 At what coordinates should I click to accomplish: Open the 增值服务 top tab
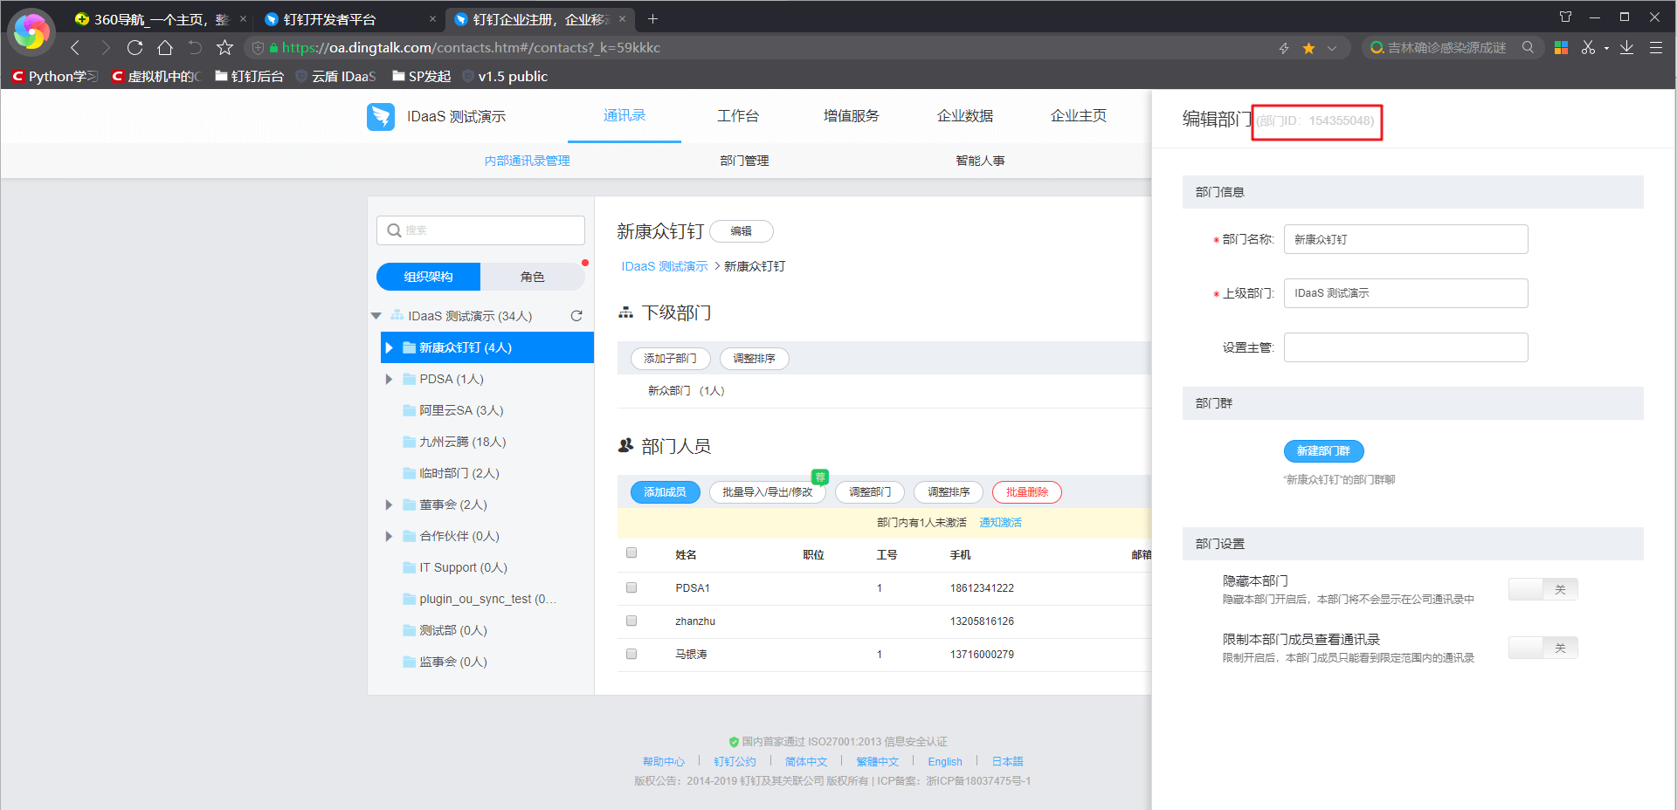(x=852, y=115)
